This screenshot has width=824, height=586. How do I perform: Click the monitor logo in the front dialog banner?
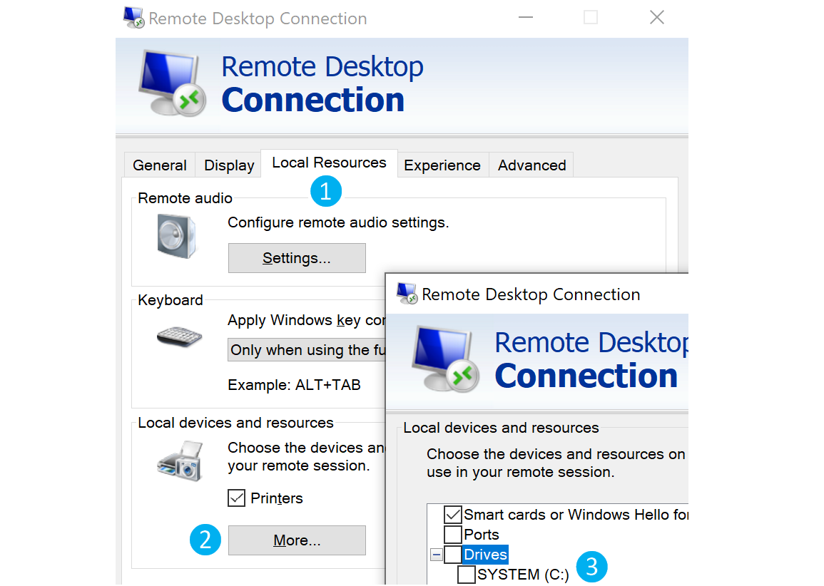(x=445, y=359)
